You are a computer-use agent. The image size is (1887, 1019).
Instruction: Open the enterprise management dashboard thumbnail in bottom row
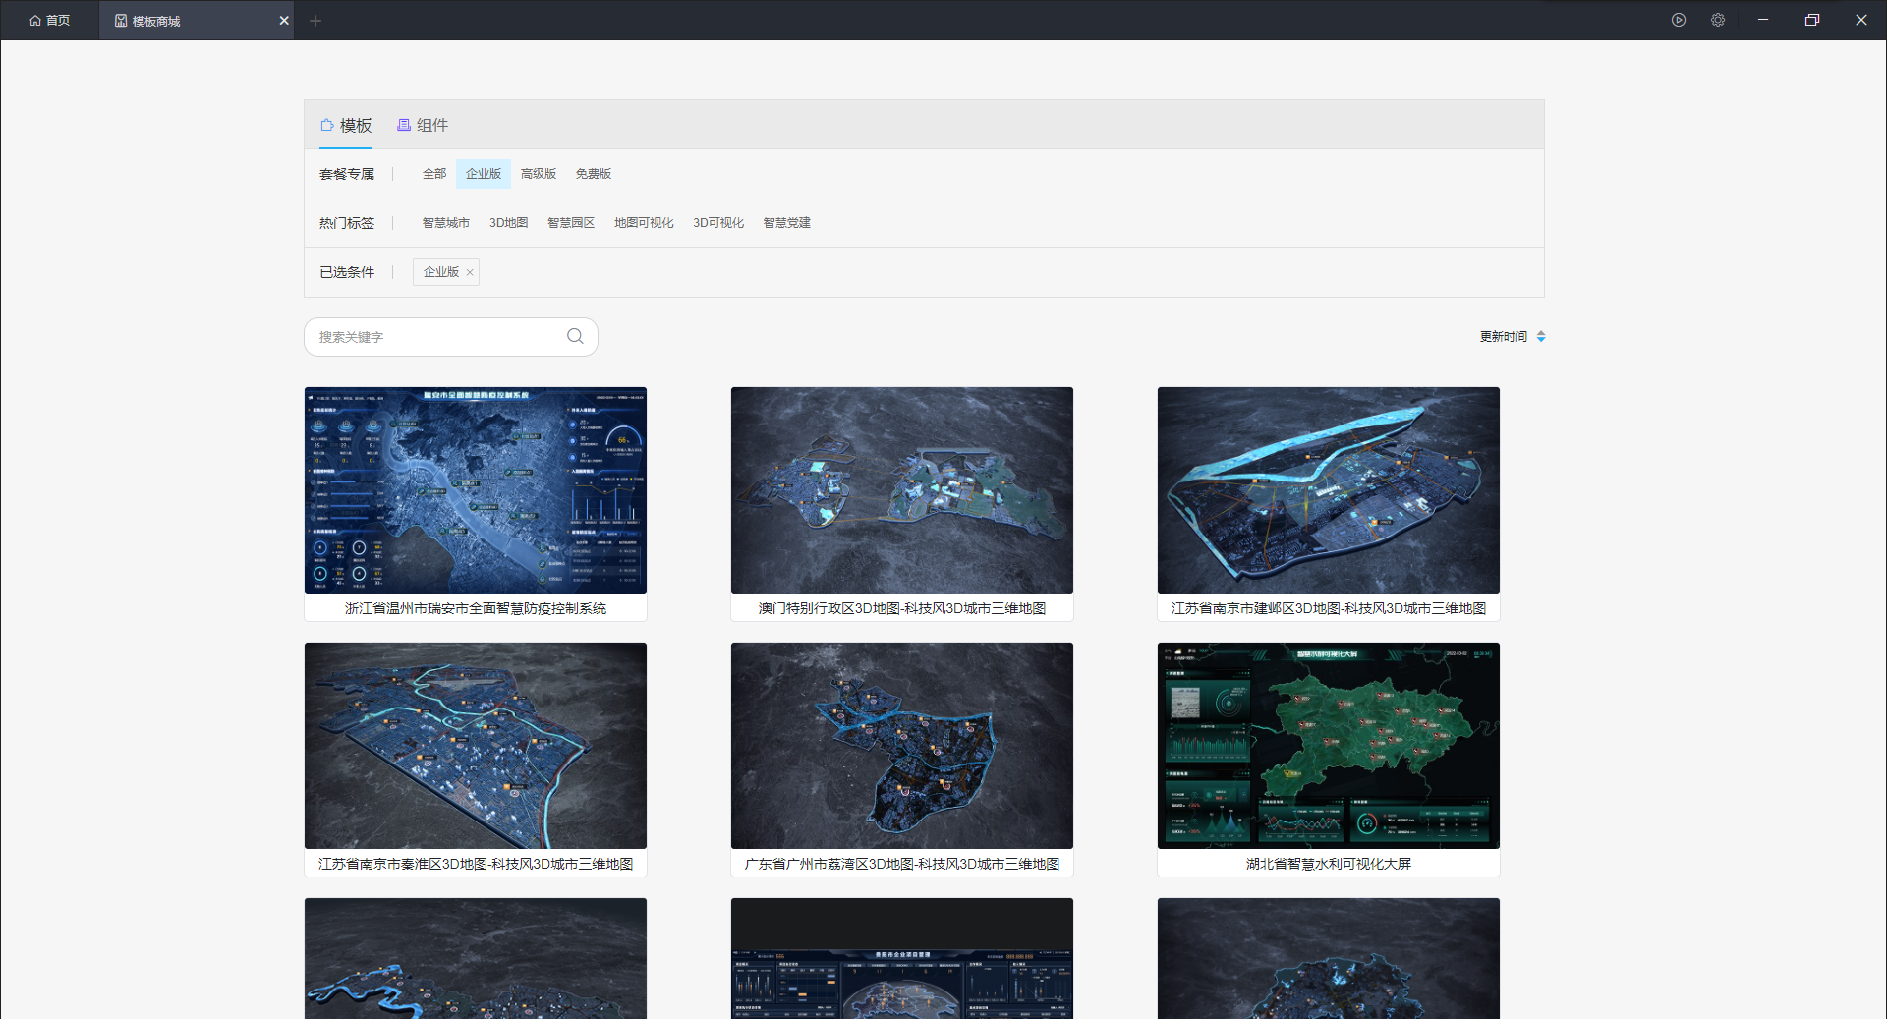click(902, 958)
